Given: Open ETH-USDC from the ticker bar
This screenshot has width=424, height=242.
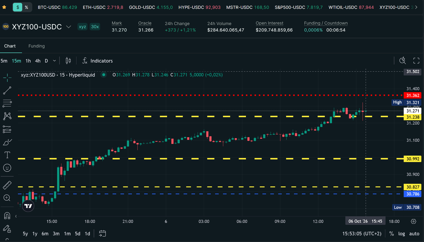Looking at the screenshot, I should tap(103, 7).
